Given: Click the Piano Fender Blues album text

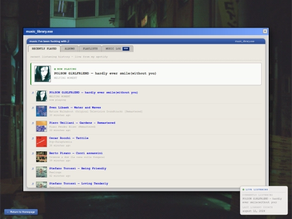Looking at the screenshot, I should coord(72,127).
